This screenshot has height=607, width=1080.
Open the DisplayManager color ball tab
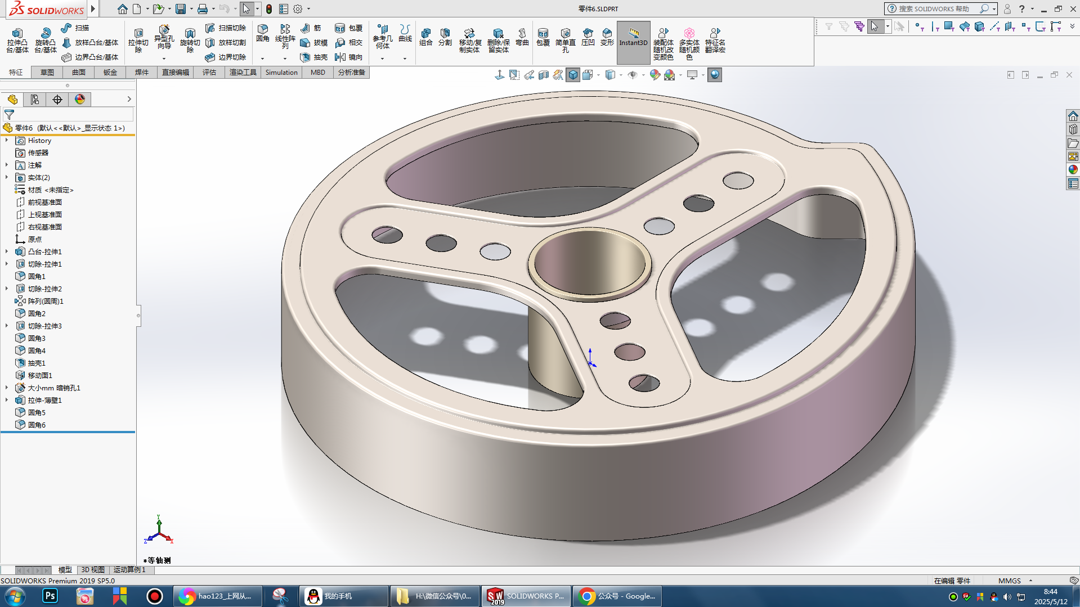[80, 100]
